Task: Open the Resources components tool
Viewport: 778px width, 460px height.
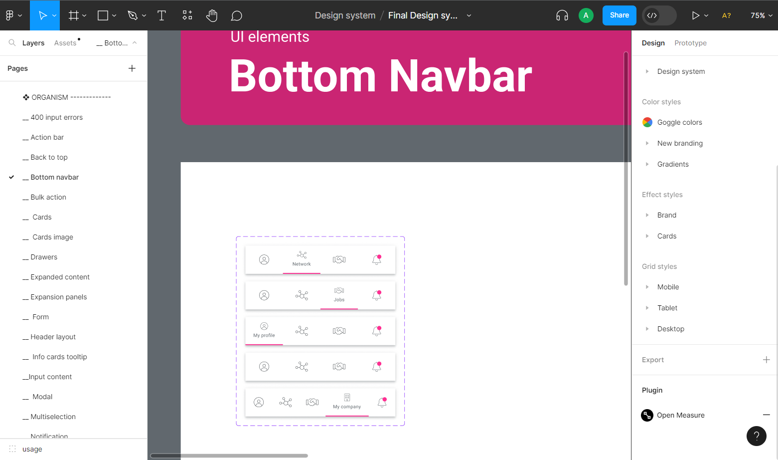Action: point(187,15)
